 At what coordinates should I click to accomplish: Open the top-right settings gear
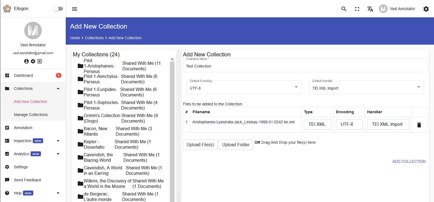pos(426,9)
